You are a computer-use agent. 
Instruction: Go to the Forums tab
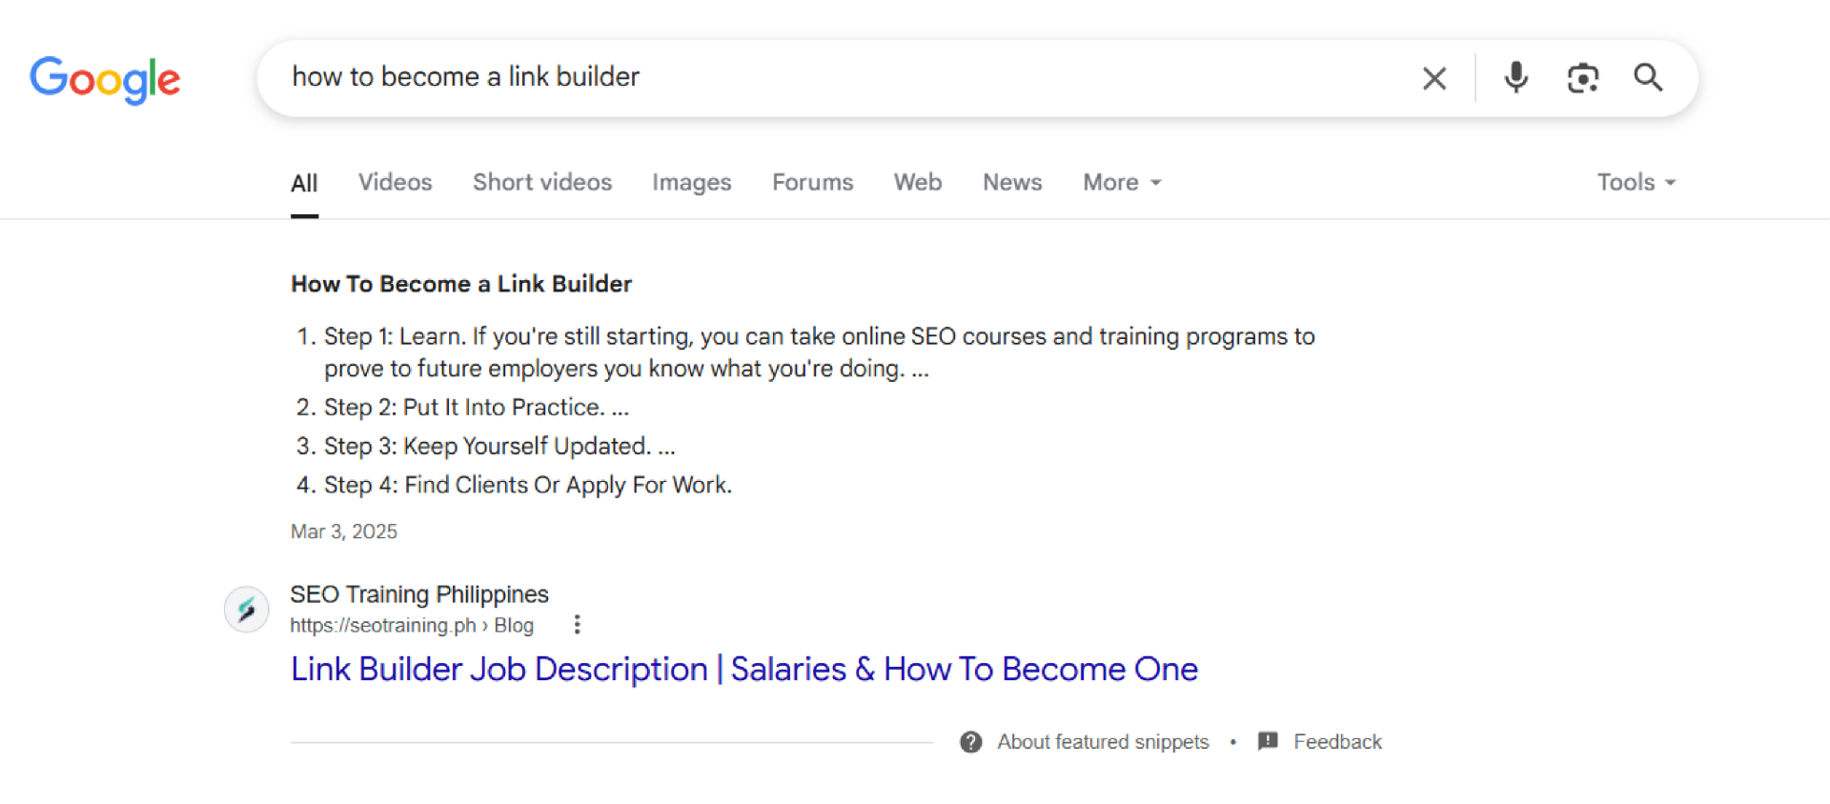[x=812, y=182]
